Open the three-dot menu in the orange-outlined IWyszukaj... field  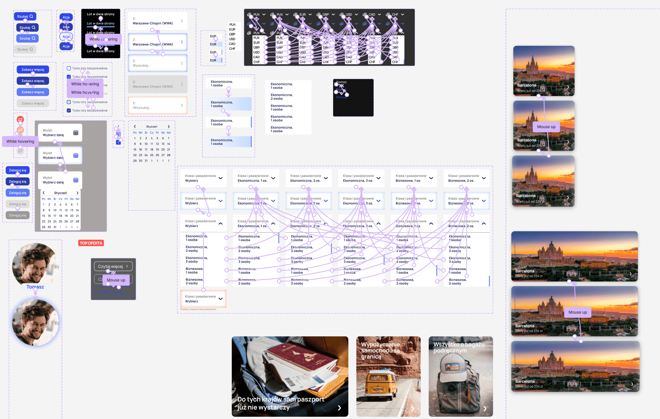tap(182, 105)
